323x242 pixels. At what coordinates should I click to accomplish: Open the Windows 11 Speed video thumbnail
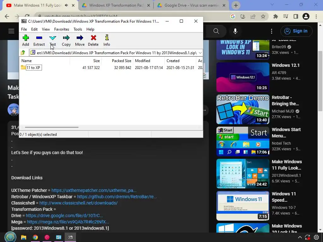243,206
